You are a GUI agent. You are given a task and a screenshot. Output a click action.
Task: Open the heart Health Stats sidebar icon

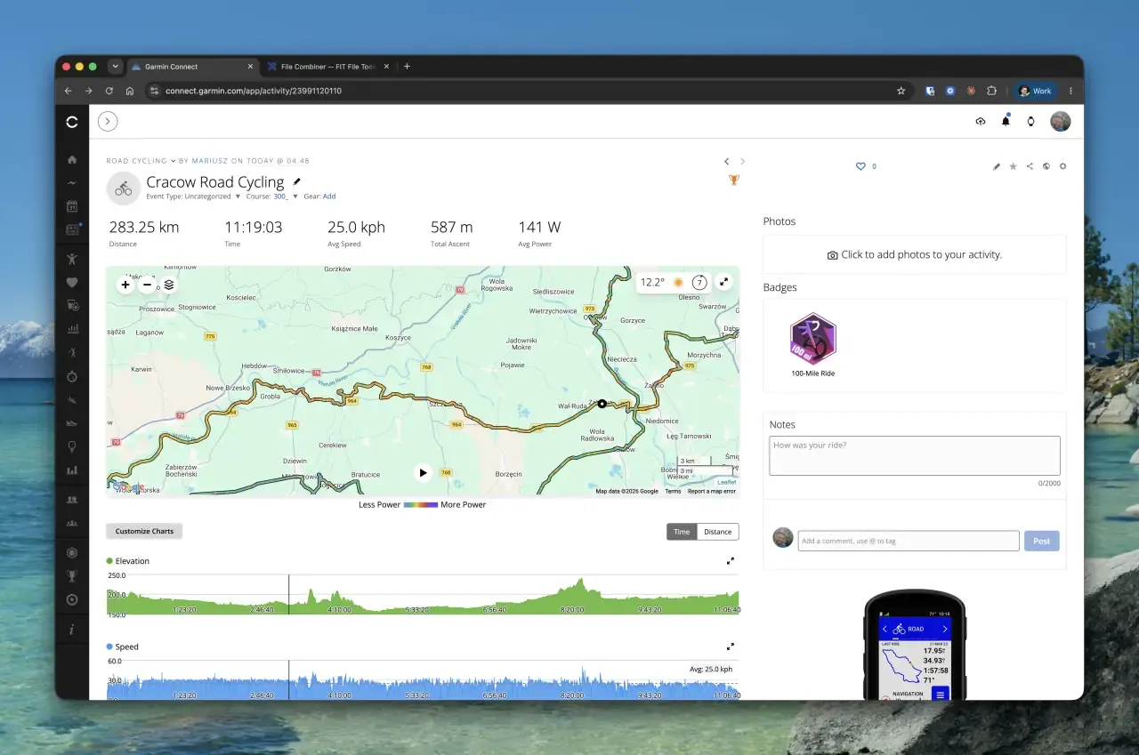click(72, 283)
